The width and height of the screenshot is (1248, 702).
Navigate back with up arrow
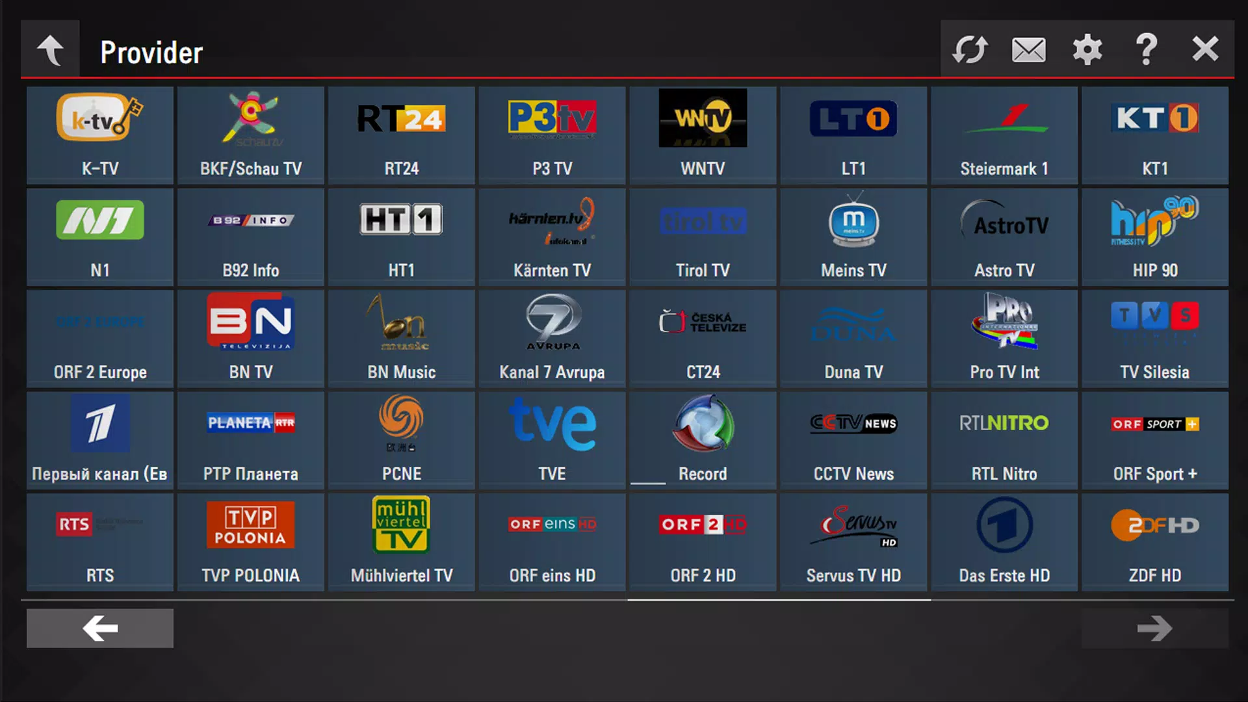coord(49,49)
